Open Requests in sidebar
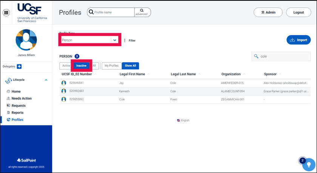Screen dimensions: 317x173 tap(18, 106)
